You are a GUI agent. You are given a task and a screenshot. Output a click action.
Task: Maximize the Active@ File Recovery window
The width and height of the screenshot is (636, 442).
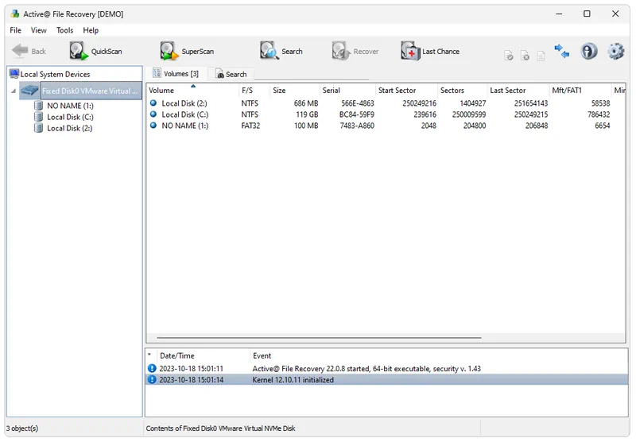coord(587,14)
